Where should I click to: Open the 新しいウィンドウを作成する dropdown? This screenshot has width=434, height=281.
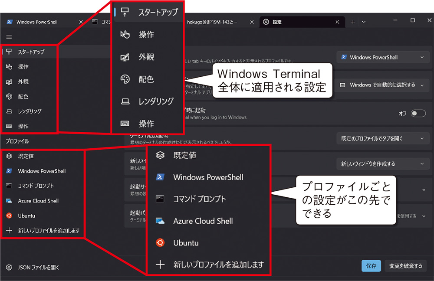tap(383, 163)
